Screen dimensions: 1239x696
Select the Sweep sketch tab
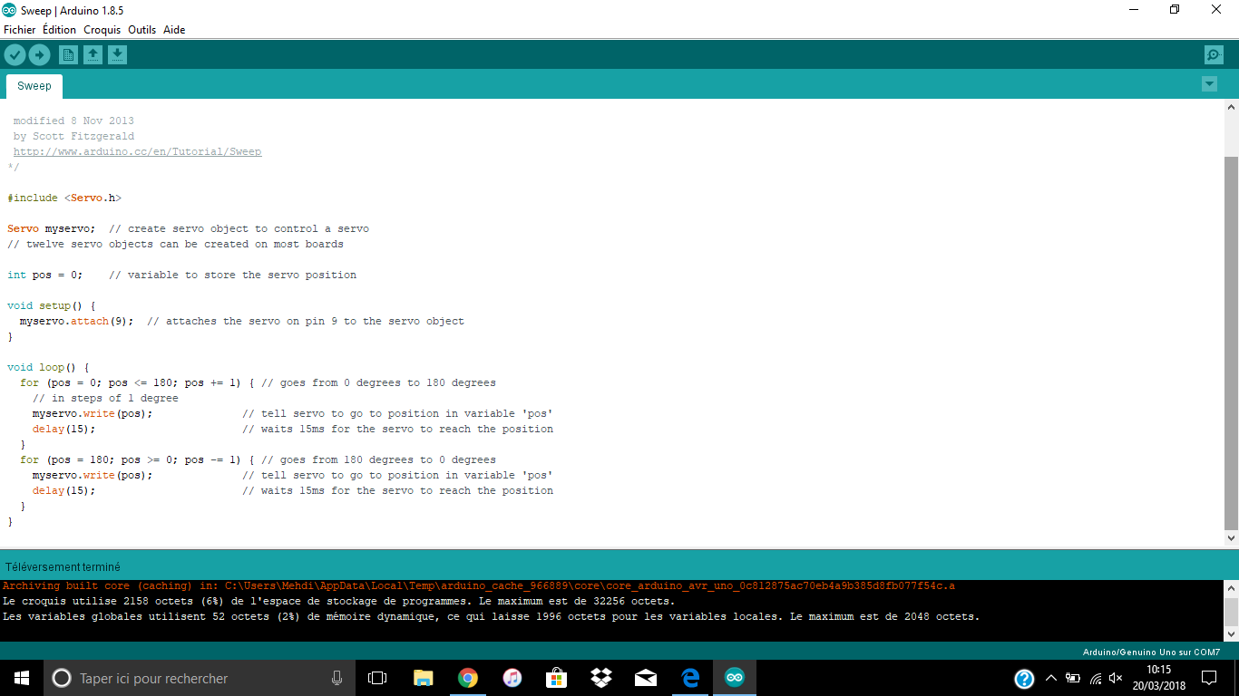pyautogui.click(x=34, y=86)
